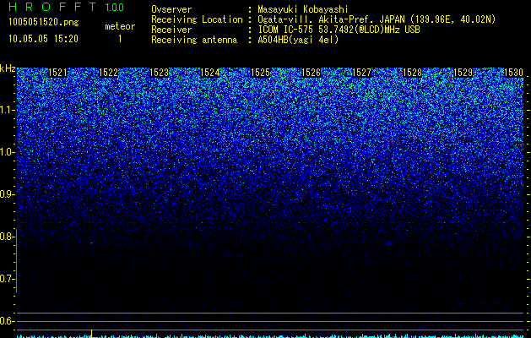Click the Receiver field label
531x338 pixels.
[171, 30]
